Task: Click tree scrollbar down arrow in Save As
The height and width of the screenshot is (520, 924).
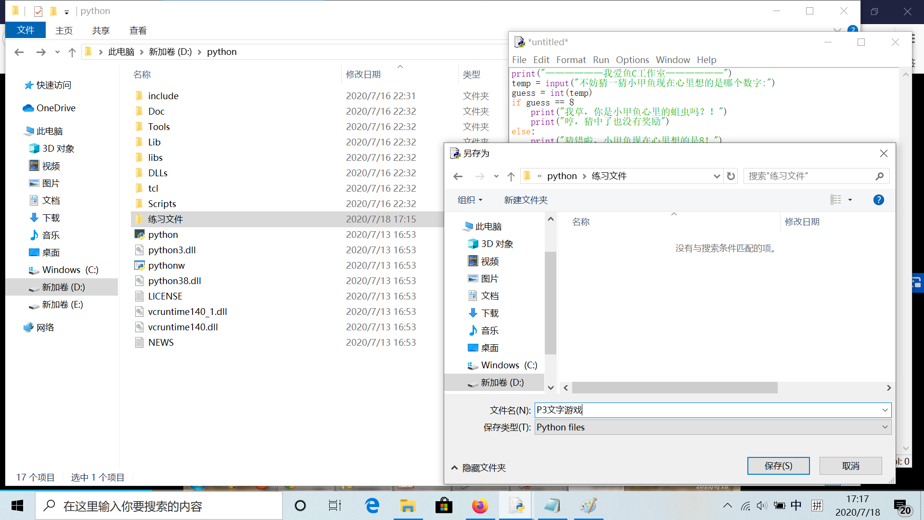Action: 551,388
